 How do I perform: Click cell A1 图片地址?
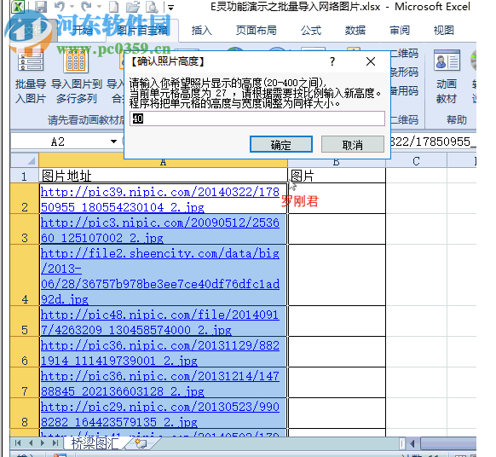pos(164,176)
